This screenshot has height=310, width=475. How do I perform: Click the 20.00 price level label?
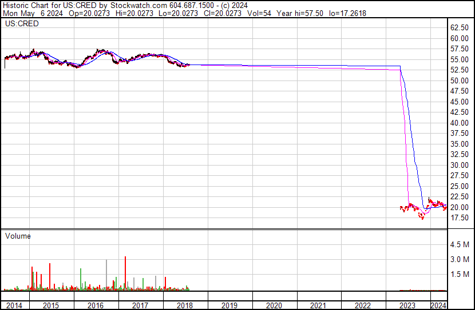click(459, 208)
